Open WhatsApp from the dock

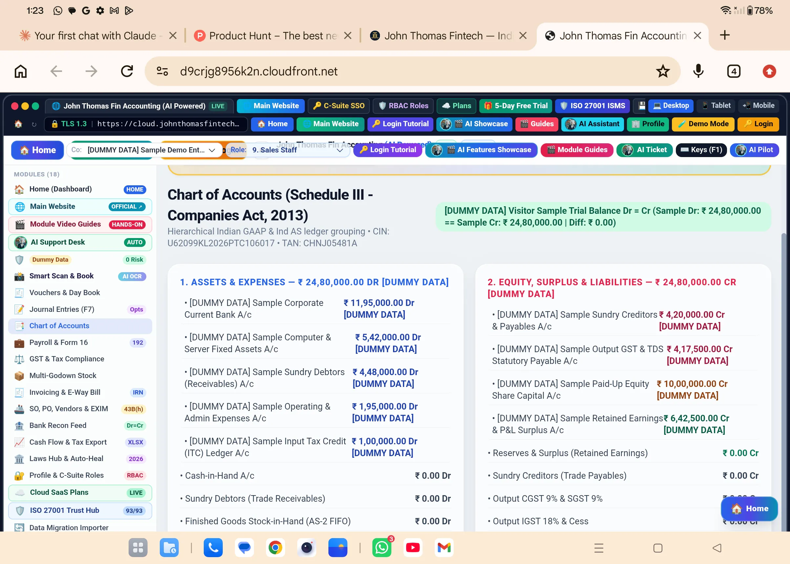(382, 548)
